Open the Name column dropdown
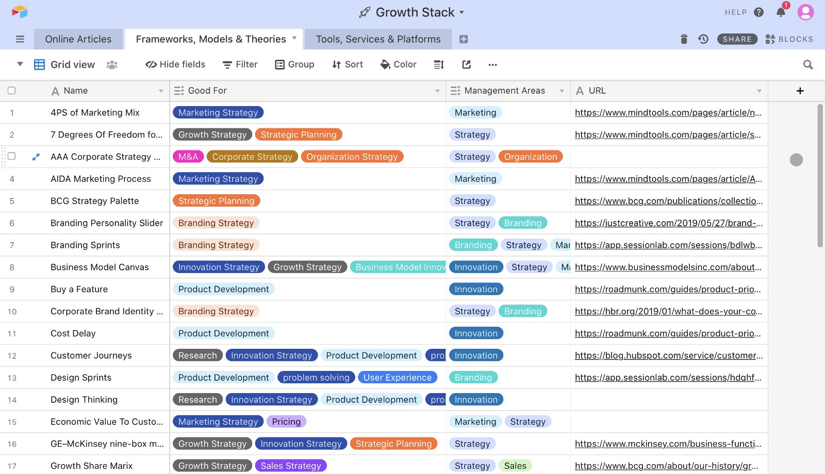This screenshot has height=474, width=825. (161, 91)
